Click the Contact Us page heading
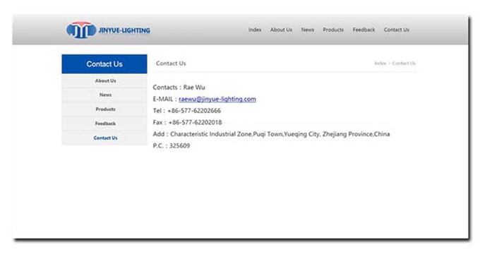480x259 pixels. coord(171,64)
